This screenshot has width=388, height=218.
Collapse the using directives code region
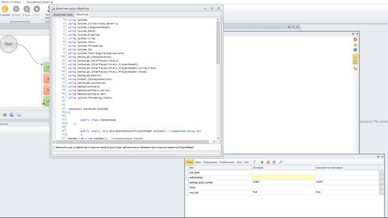(x=66, y=20)
